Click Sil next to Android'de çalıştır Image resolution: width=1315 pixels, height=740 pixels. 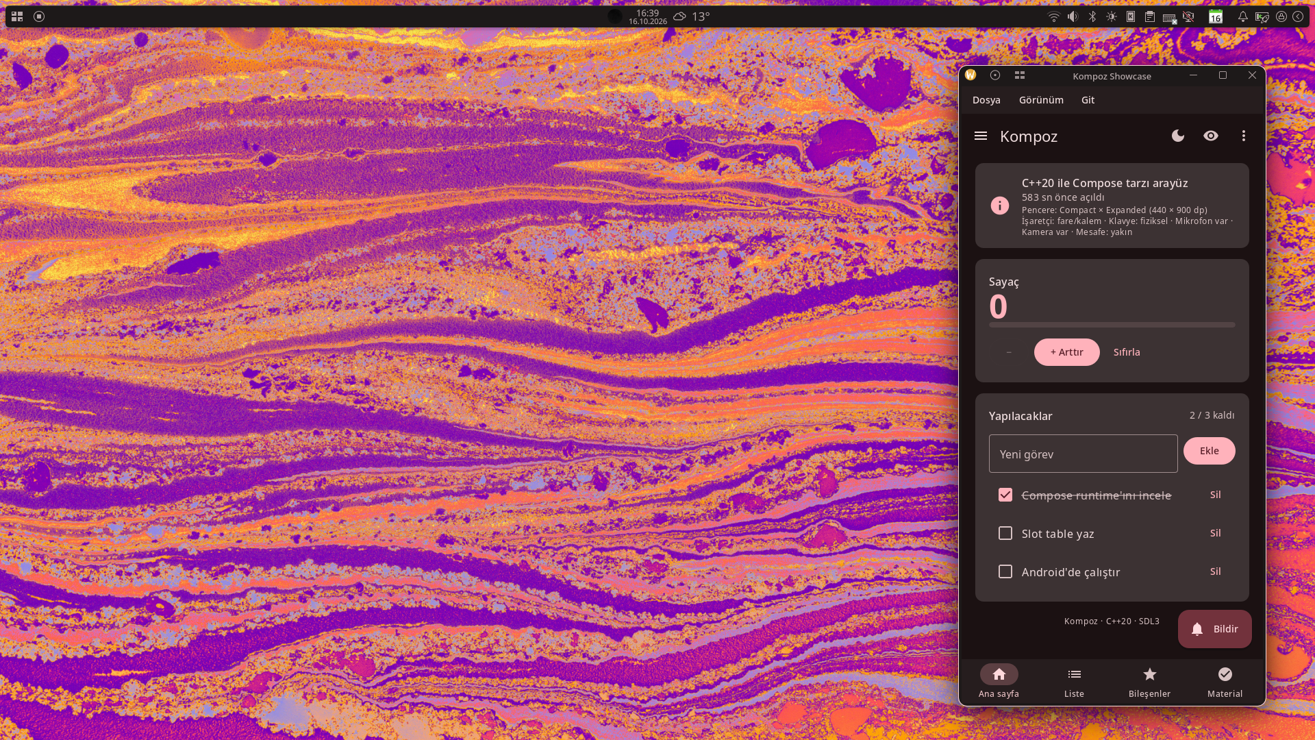click(x=1216, y=571)
